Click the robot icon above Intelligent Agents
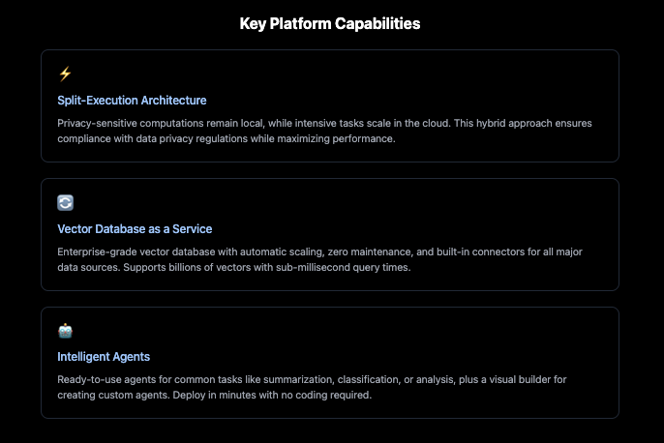Viewport: 664px width, 443px height. click(65, 331)
